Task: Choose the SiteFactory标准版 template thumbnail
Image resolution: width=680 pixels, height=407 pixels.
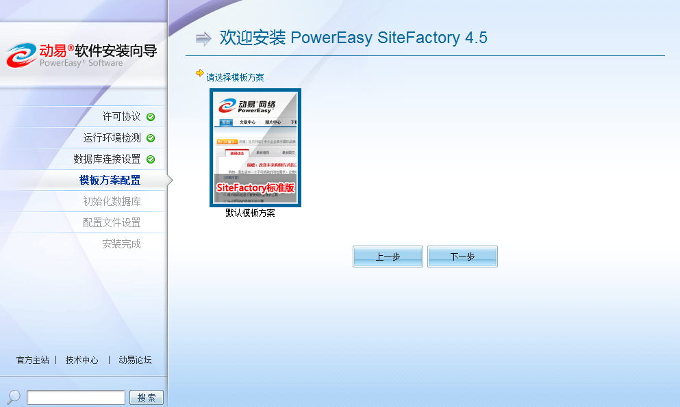Action: [x=255, y=148]
